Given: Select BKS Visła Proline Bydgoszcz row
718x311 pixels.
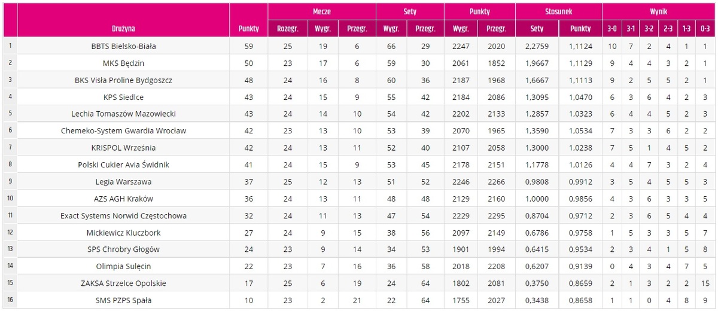Looking at the screenshot, I should click(359, 80).
